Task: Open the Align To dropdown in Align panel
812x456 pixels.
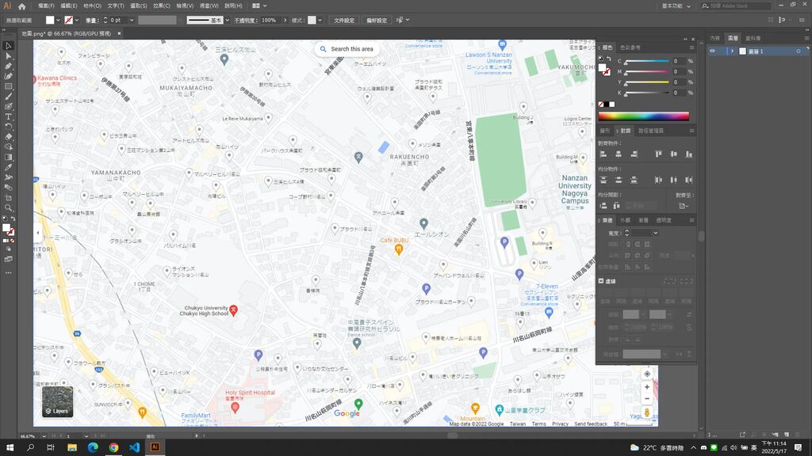Action: tap(684, 206)
